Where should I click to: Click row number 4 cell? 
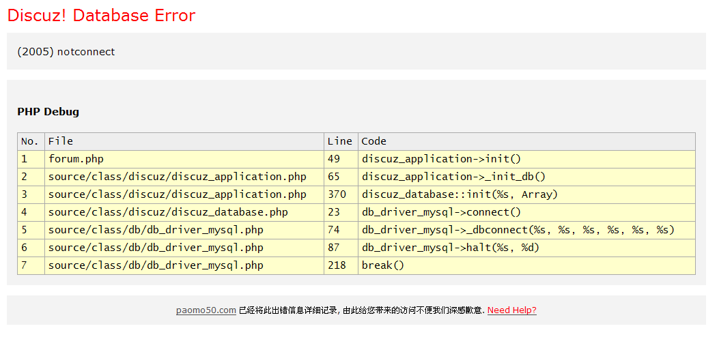(x=31, y=212)
